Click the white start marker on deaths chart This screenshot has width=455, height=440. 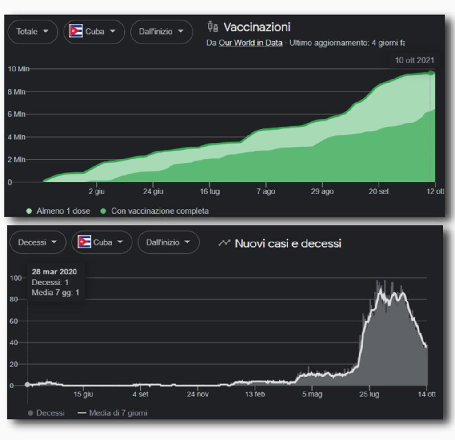click(28, 385)
